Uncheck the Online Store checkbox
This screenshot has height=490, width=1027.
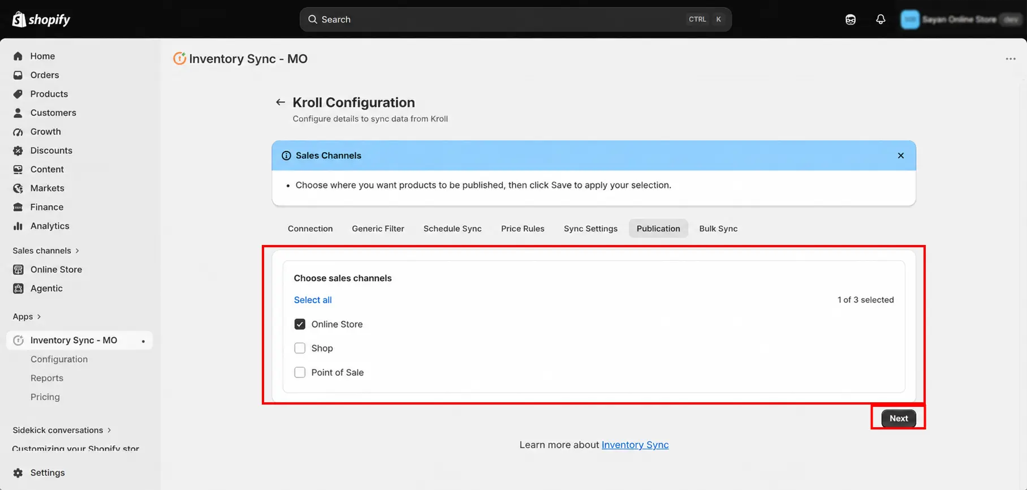(300, 324)
